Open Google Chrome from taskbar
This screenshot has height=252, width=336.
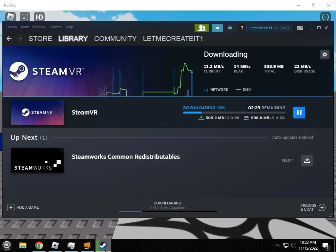[x=39, y=245]
